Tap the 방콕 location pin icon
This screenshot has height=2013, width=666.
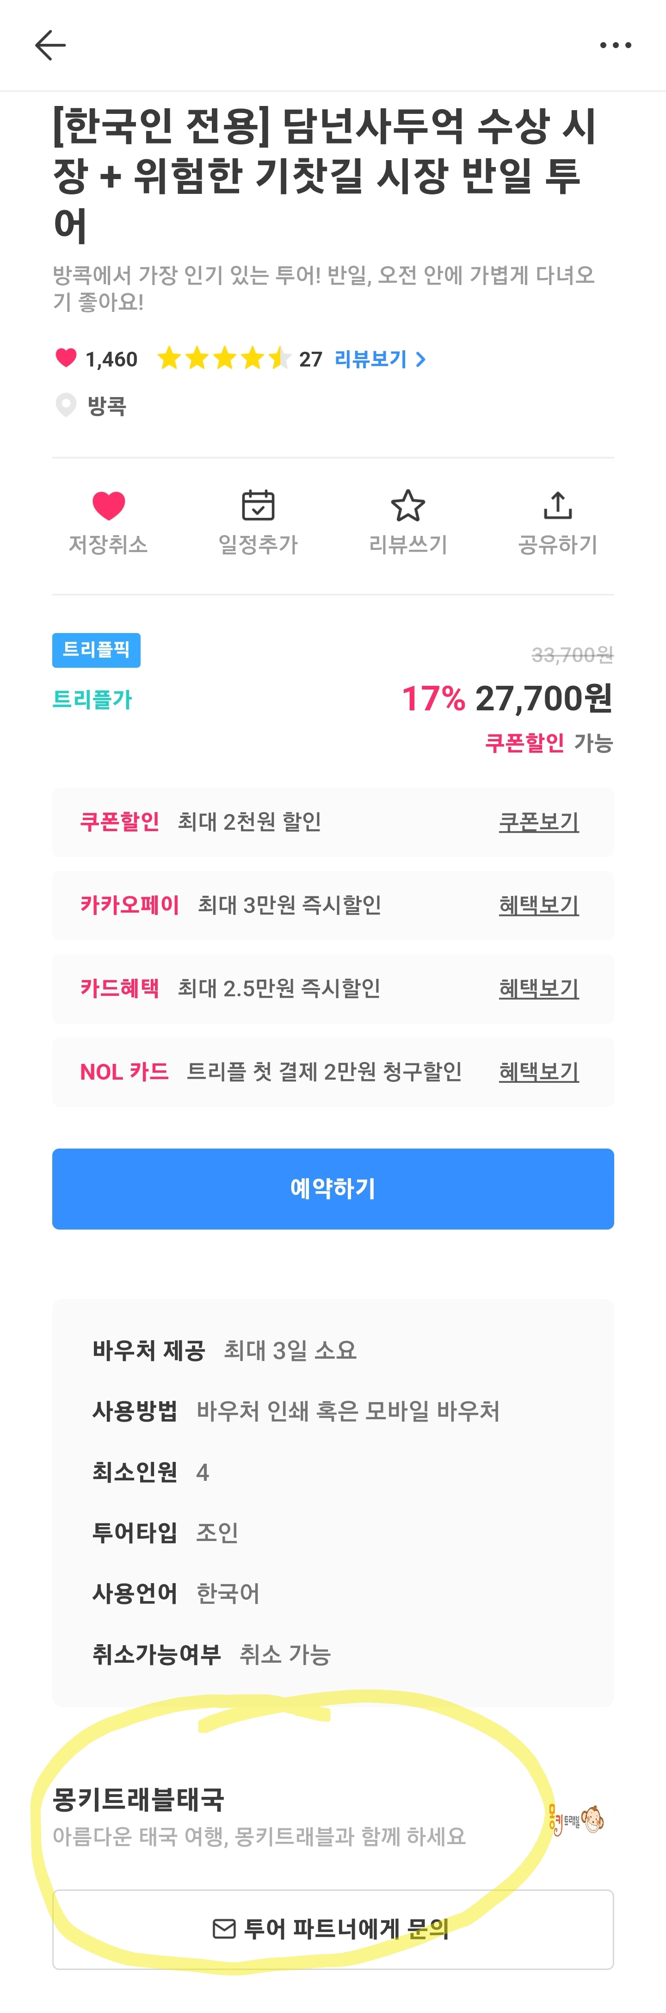coord(66,405)
